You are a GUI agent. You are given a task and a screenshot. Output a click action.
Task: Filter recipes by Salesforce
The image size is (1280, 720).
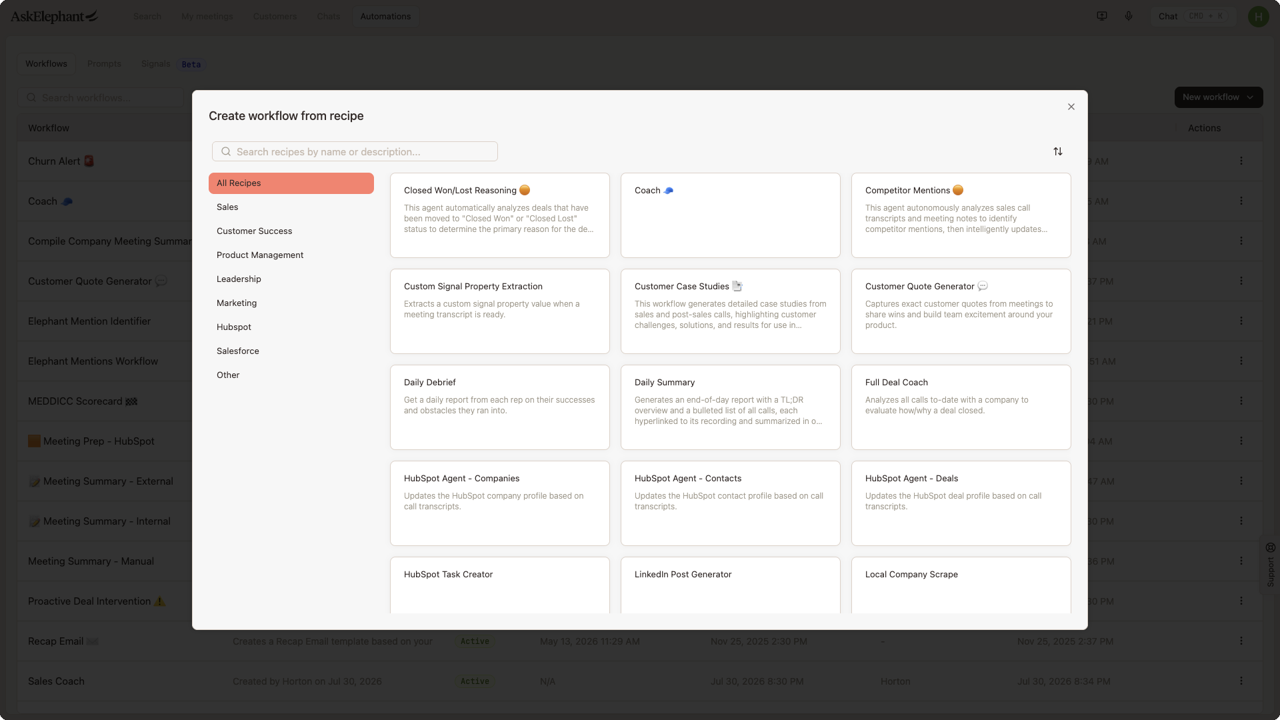point(291,351)
